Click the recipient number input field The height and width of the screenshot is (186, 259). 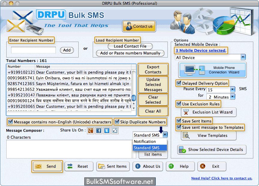(x=33, y=50)
